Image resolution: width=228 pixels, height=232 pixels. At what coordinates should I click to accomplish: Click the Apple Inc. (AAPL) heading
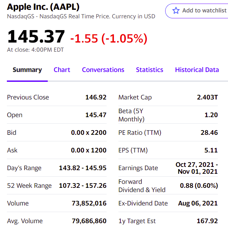point(43,7)
